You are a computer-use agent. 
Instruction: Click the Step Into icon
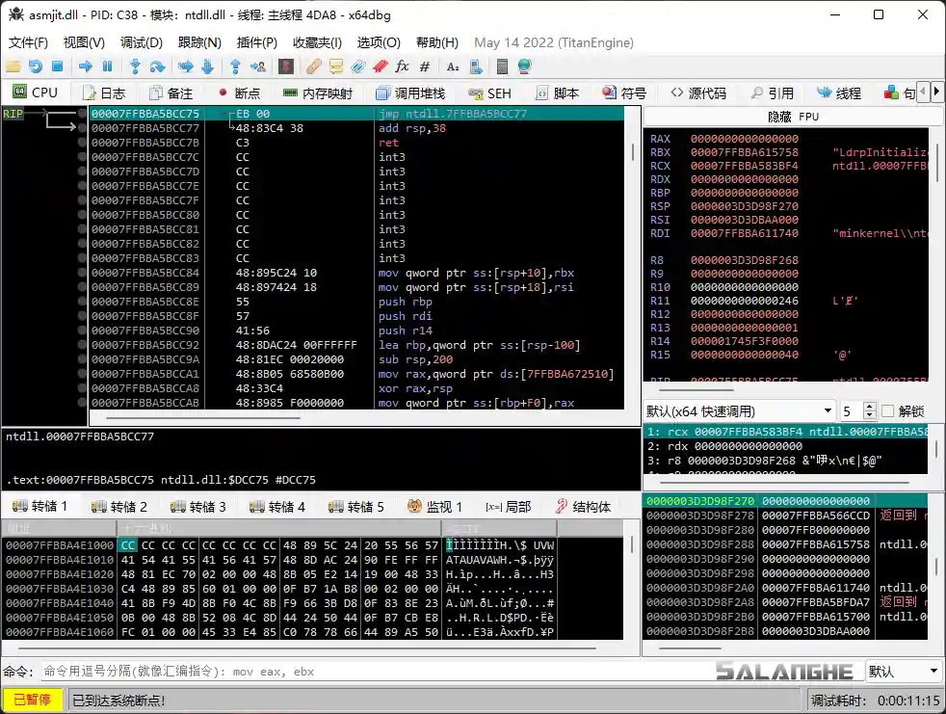point(135,67)
